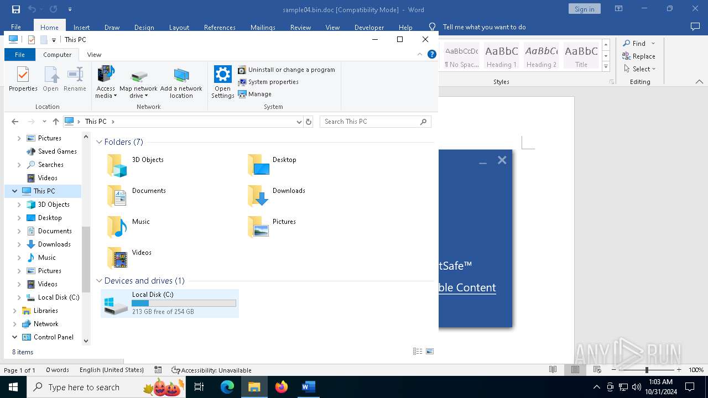Click Manage in the System group
The width and height of the screenshot is (708, 398).
point(255,94)
